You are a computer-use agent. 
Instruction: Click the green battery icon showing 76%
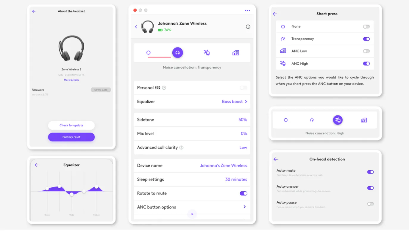tap(160, 30)
